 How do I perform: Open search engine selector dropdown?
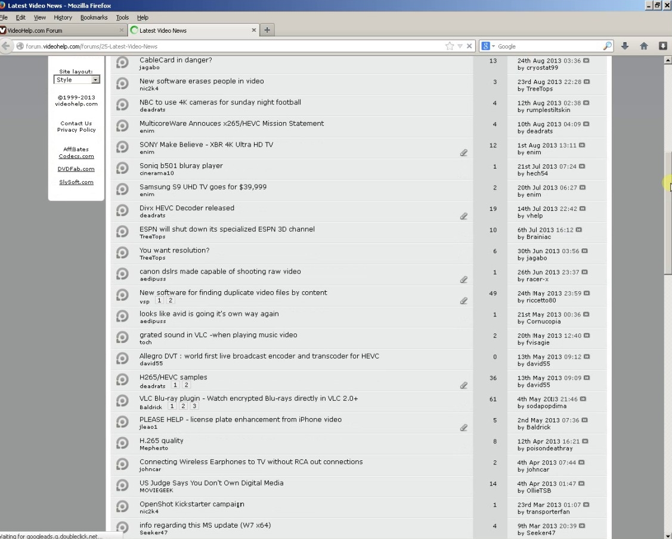[x=488, y=46]
